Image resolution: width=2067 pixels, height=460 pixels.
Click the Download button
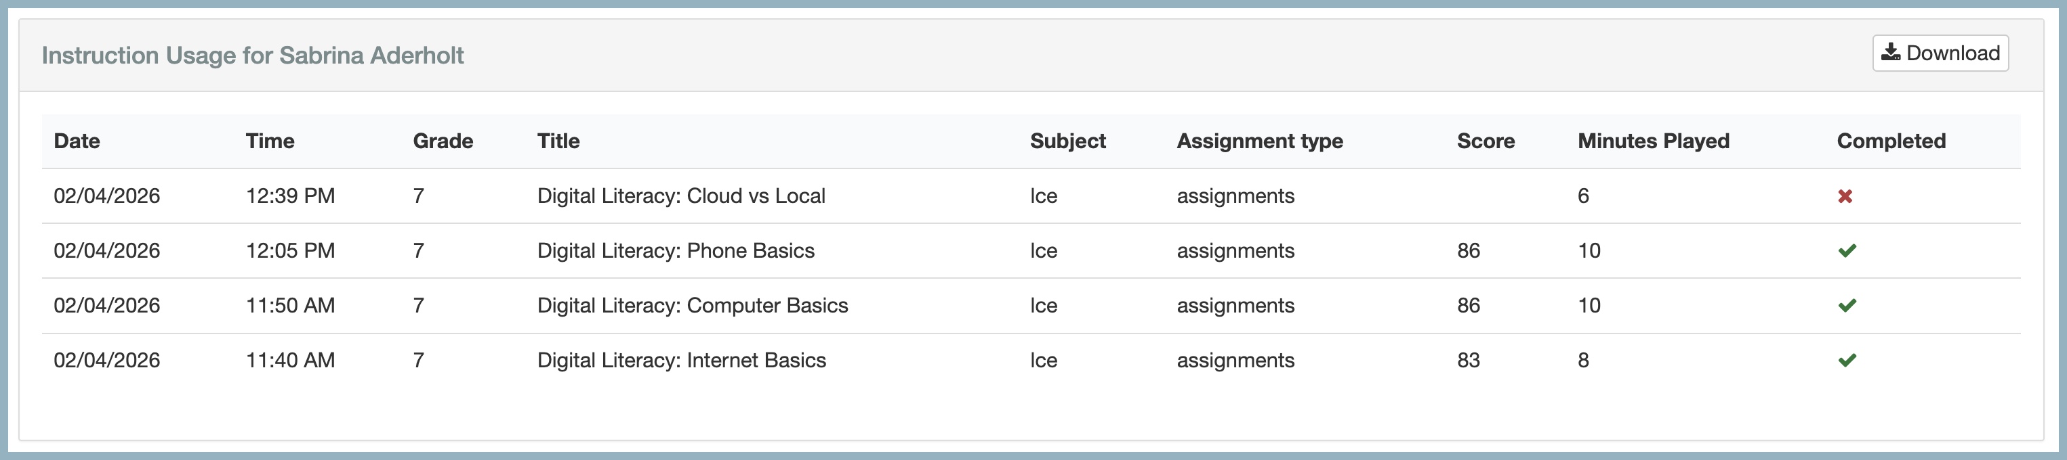(x=1940, y=53)
